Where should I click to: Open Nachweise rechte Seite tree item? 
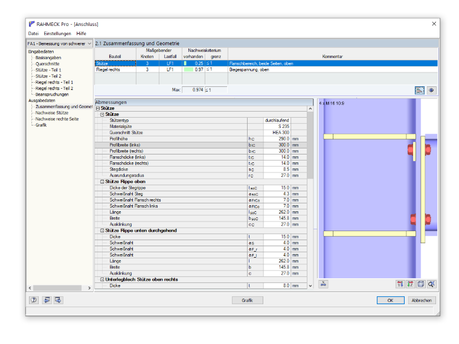(57, 119)
